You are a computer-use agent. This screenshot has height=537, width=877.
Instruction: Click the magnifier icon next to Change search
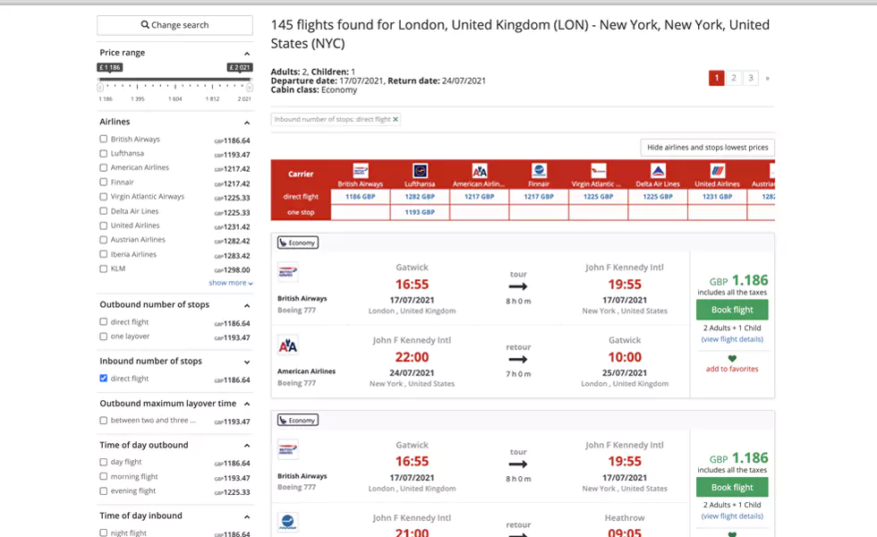[143, 23]
